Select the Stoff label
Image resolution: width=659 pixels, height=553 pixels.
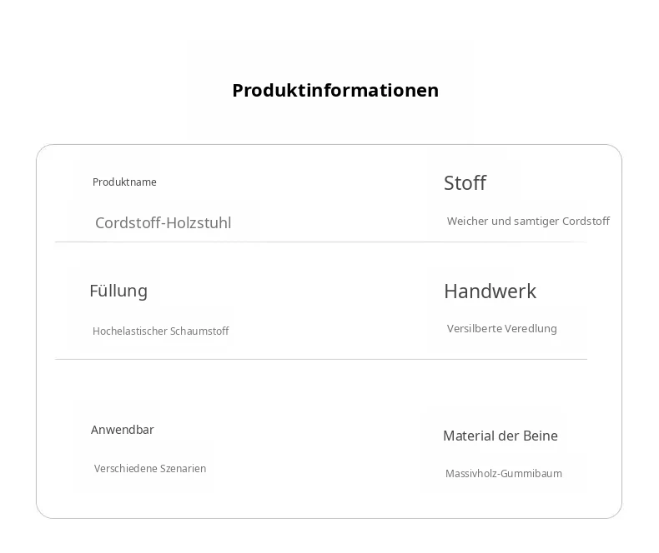[x=465, y=183]
